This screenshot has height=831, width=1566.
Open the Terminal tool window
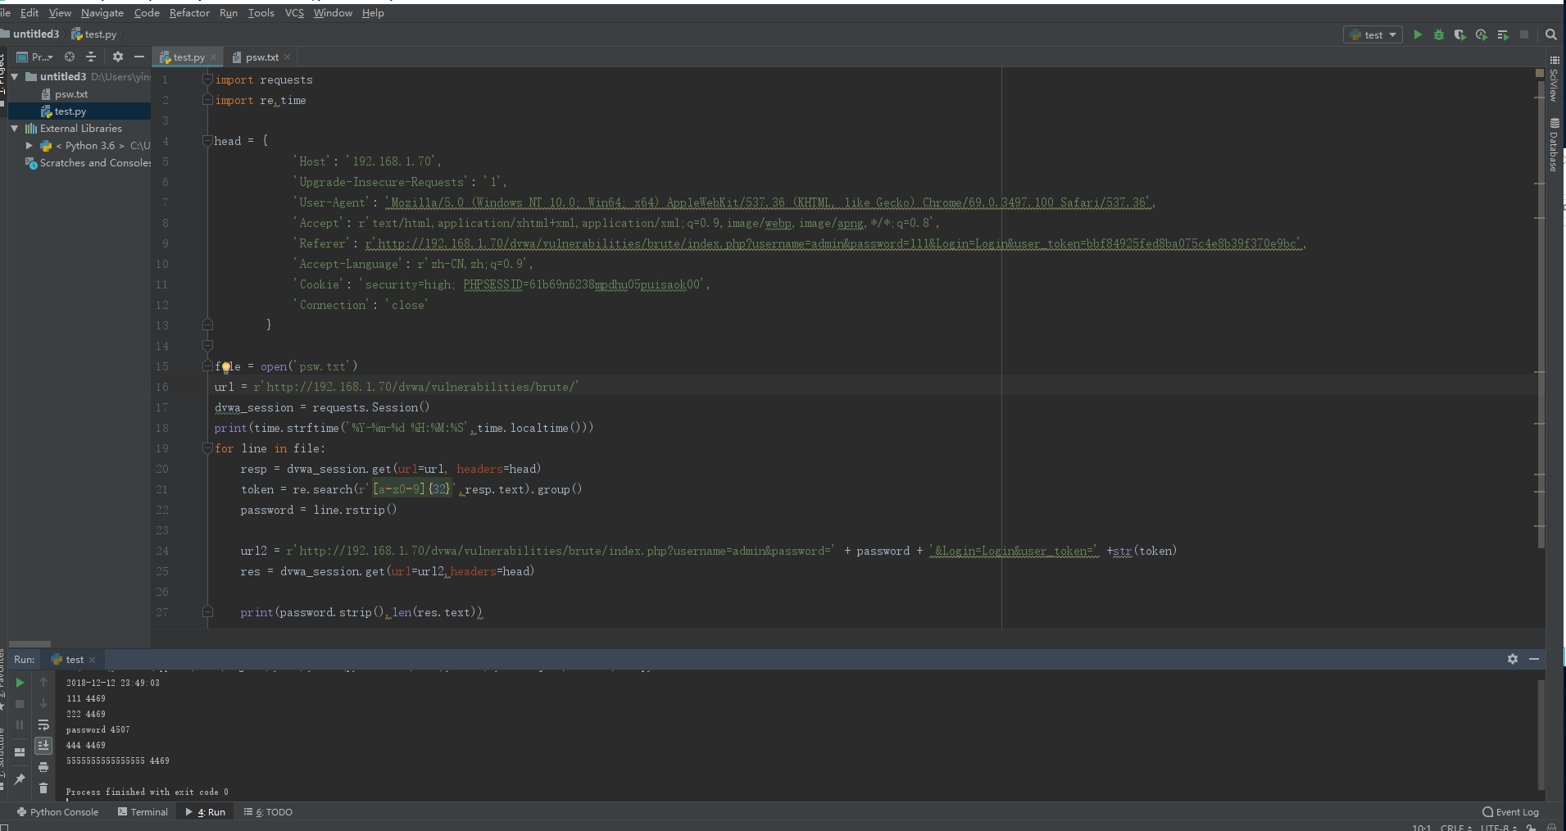click(x=143, y=812)
